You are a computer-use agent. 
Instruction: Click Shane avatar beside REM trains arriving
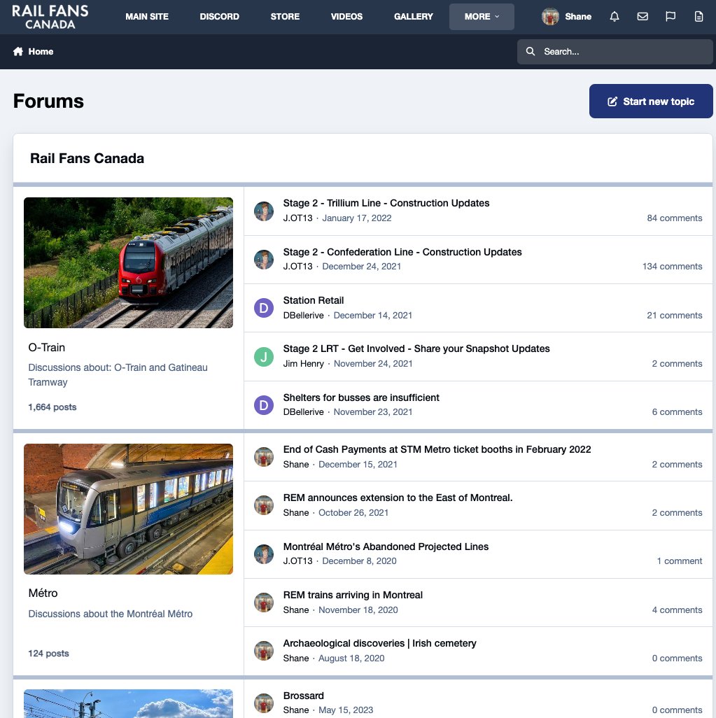point(264,603)
